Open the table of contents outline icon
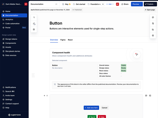158x118 pixels. [34, 18]
